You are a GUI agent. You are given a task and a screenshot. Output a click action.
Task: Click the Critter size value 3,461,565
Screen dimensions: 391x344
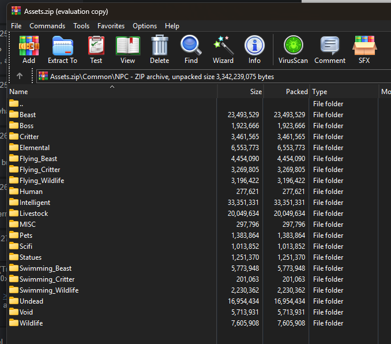tap(245, 137)
